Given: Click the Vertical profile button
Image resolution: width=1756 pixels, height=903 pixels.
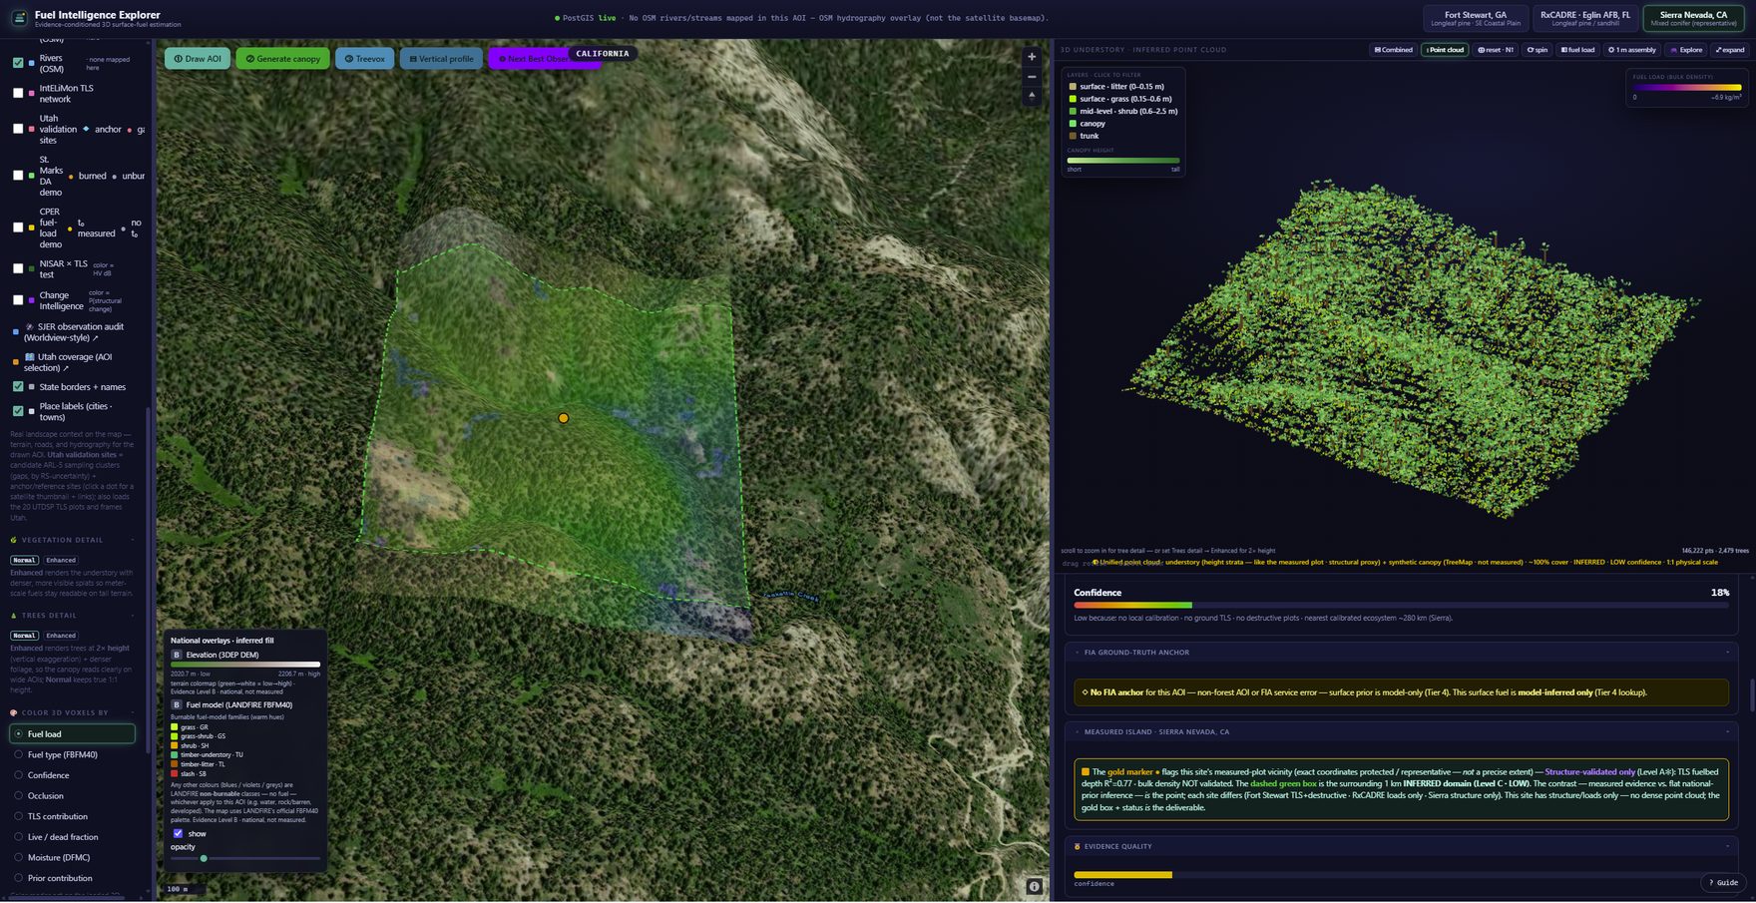Looking at the screenshot, I should (x=441, y=59).
